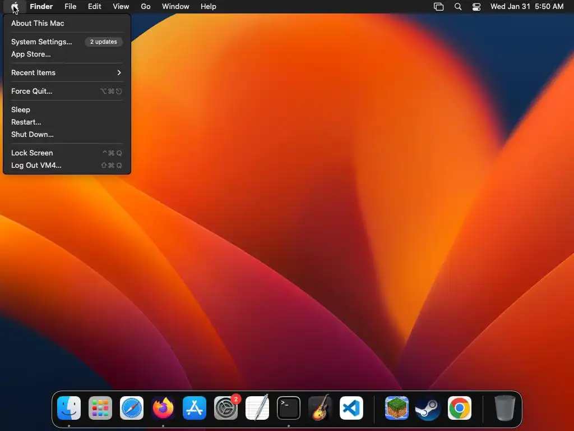
Task: Expand the Recent Items submenu
Action: pos(67,72)
